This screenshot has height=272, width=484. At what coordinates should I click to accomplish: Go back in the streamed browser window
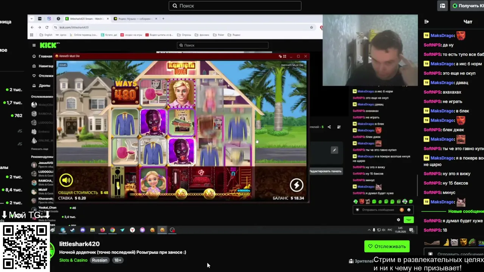(32, 27)
